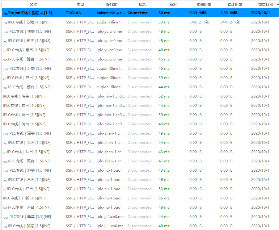This screenshot has height=230, width=279.
Task: Select the IPLC专线 | 深港 [1.5][NF] node
Action: pos(140,143)
